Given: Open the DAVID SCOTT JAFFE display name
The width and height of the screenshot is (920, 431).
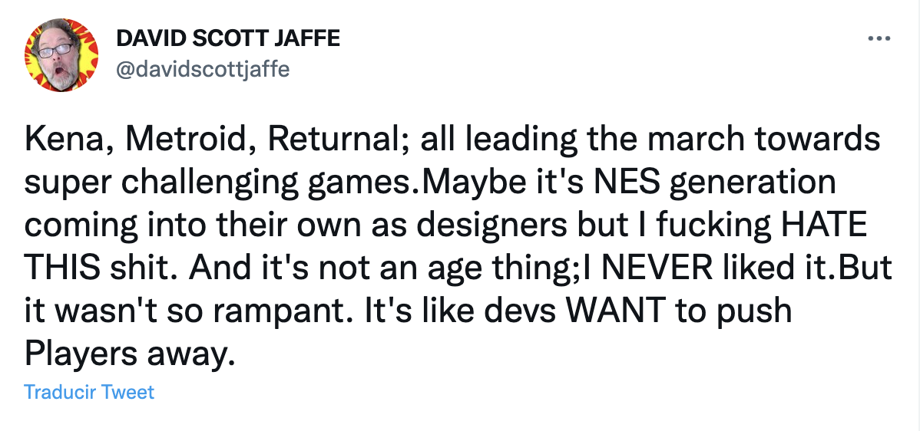Looking at the screenshot, I should coord(227,39).
